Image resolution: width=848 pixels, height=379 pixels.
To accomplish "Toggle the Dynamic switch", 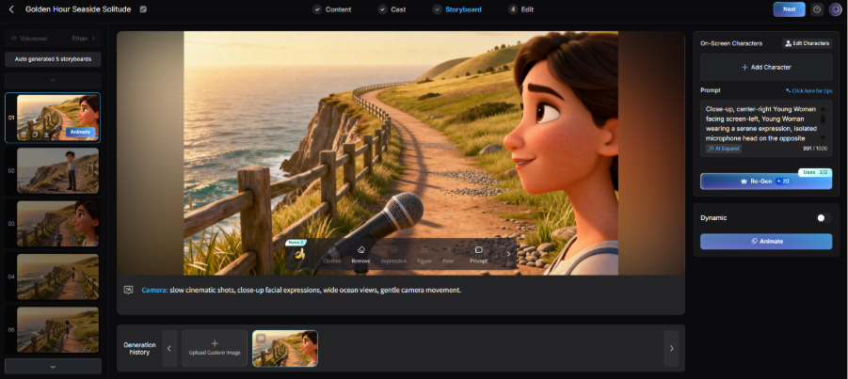I will tap(824, 218).
